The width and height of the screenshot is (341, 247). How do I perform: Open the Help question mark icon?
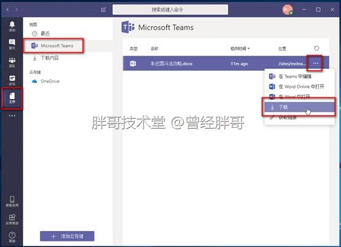pyautogui.click(x=12, y=237)
